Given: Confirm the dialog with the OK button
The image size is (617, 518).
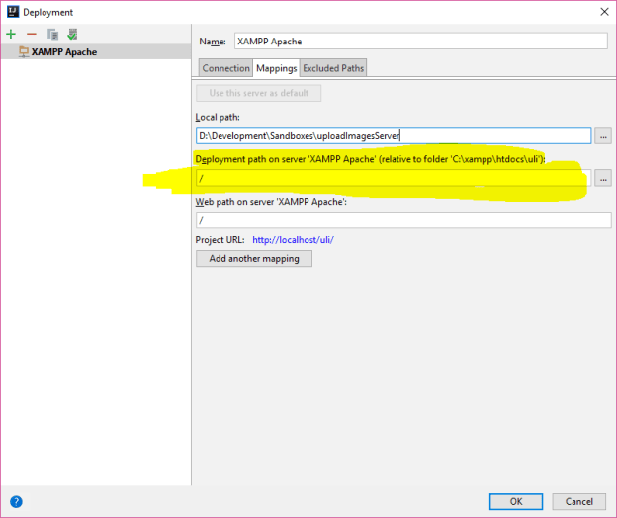Looking at the screenshot, I should coord(517,501).
